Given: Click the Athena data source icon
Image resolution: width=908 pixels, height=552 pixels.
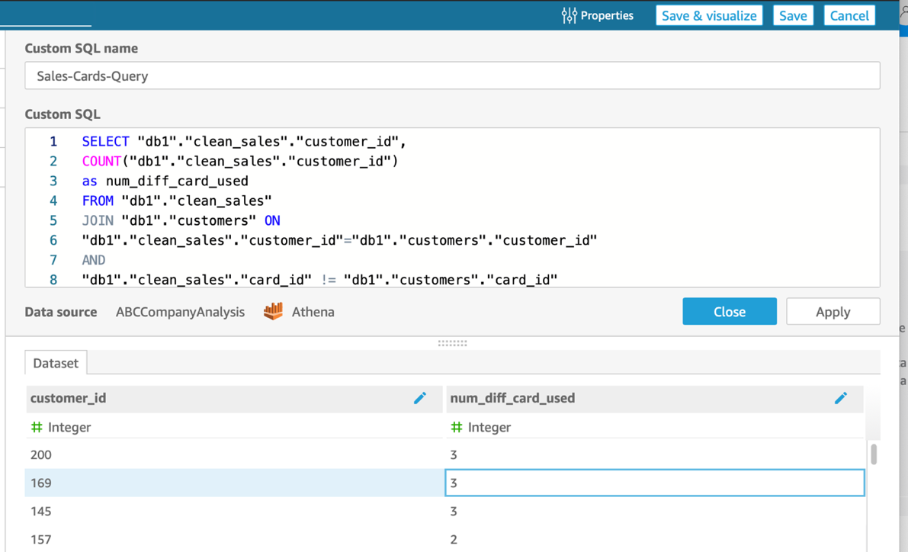Looking at the screenshot, I should tap(273, 311).
